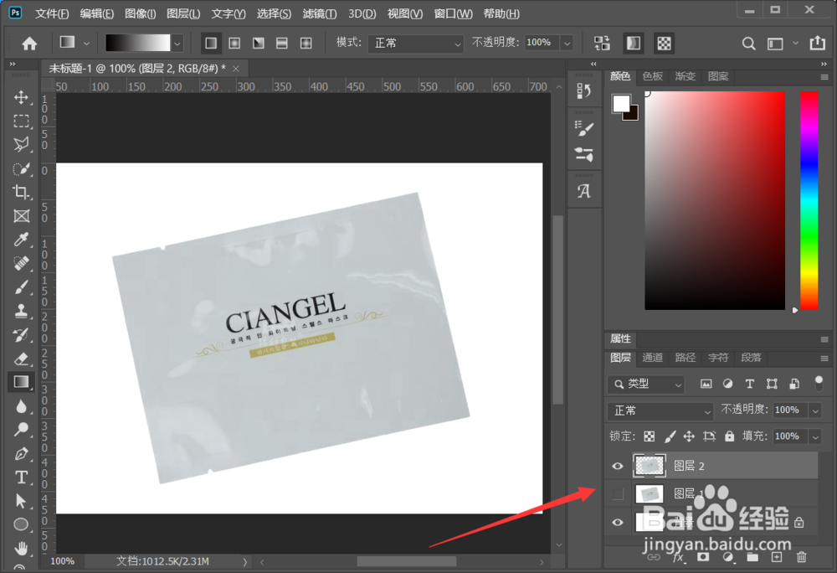Open the 填充 fill dropdown arrow
837x573 pixels.
pyautogui.click(x=815, y=436)
